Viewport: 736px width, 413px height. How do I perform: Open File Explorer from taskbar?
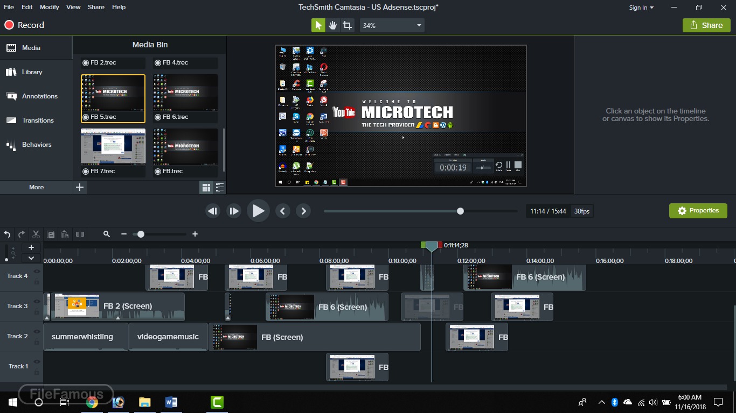[145, 402]
